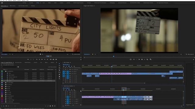The image size is (195, 109).
Task: Toggle Snap in the Selects timeline panel
Action: [x=66, y=90]
